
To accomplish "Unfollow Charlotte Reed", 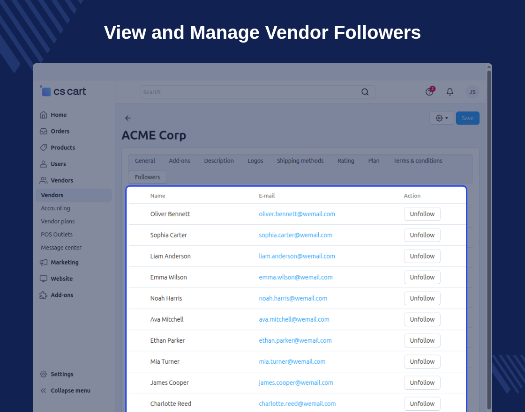I will pyautogui.click(x=422, y=404).
